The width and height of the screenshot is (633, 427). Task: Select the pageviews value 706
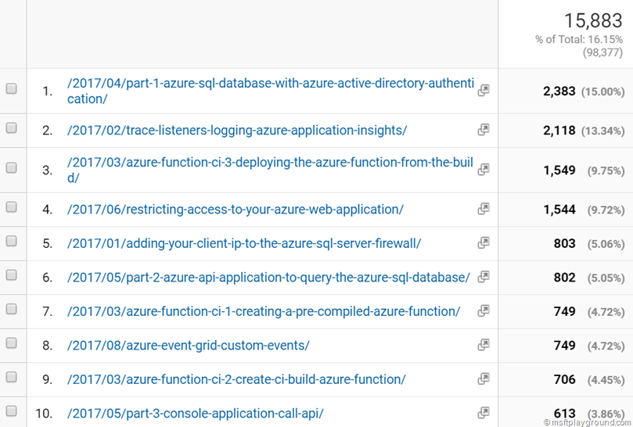point(565,379)
